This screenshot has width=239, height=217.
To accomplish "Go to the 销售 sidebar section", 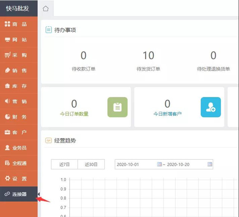I will (19, 70).
